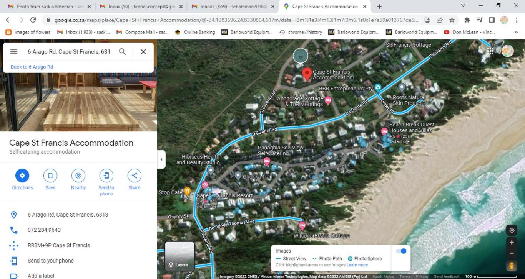This screenshot has height=279, width=525.
Task: Open the hamburger menu in search box
Action: 14,52
